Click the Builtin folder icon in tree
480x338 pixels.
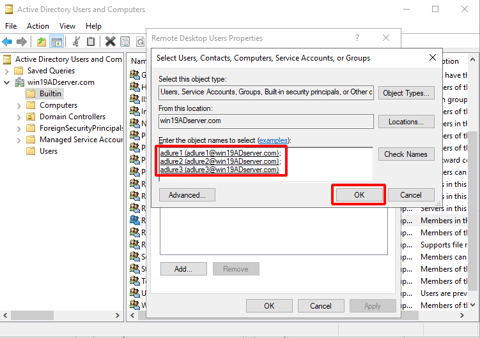coord(31,94)
